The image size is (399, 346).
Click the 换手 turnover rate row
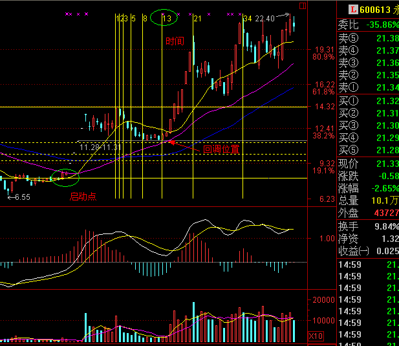pyautogui.click(x=367, y=226)
